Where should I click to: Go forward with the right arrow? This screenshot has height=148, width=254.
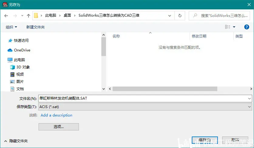tap(15, 16)
